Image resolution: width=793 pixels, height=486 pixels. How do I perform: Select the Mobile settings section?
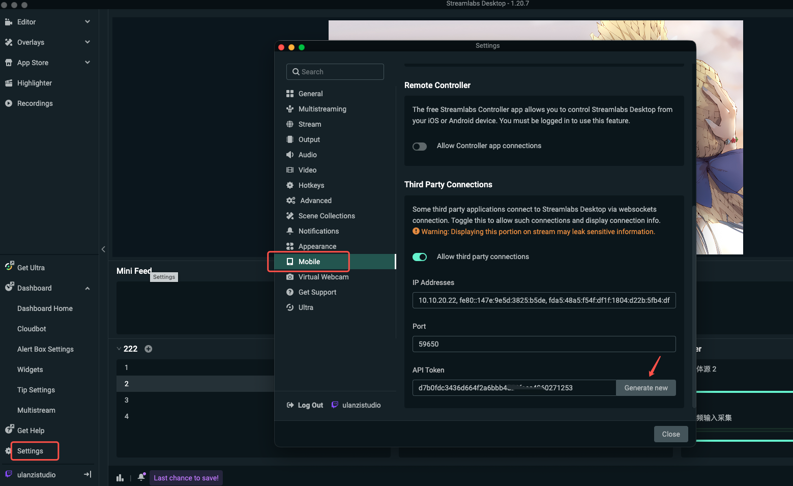point(335,262)
